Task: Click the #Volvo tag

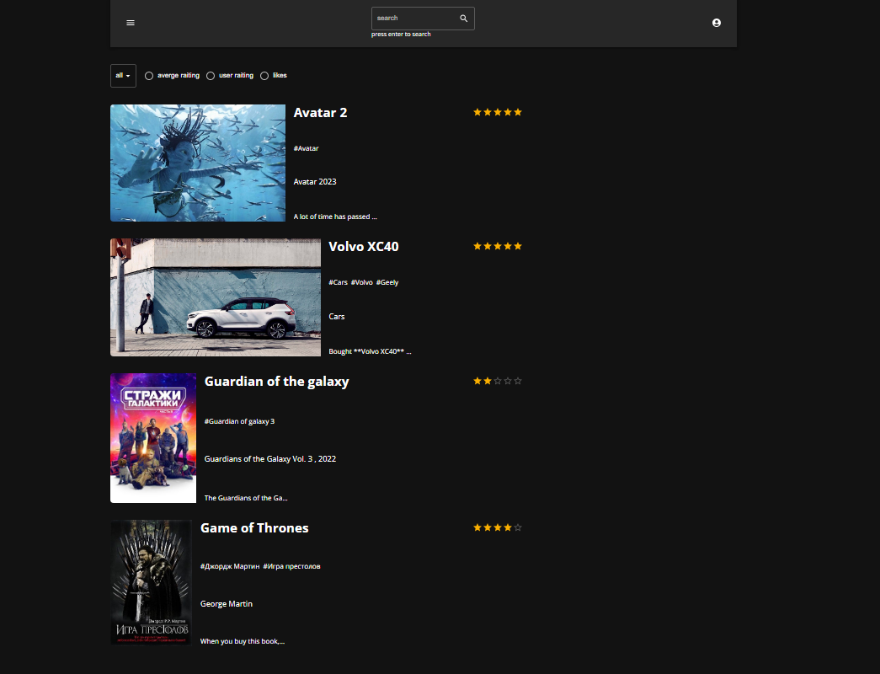Action: tap(361, 282)
